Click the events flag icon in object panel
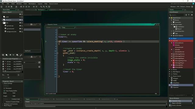195x109 pixels. 32,25
